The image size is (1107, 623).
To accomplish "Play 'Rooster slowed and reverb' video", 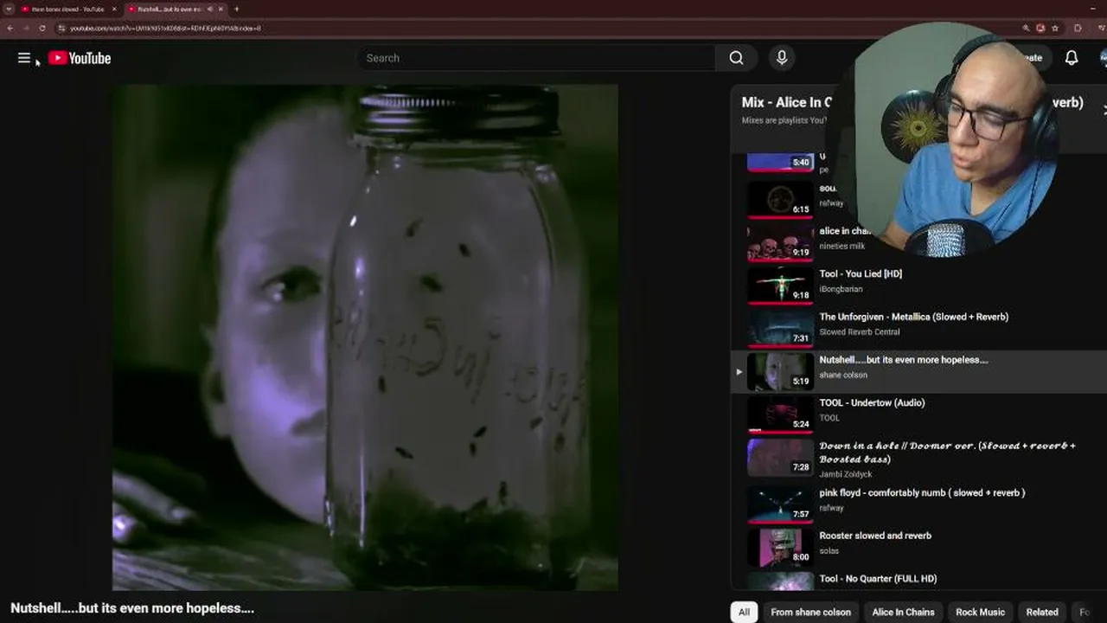I will 875,536.
